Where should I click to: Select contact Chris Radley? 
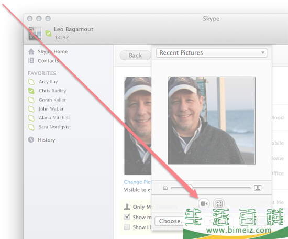pyautogui.click(x=52, y=91)
